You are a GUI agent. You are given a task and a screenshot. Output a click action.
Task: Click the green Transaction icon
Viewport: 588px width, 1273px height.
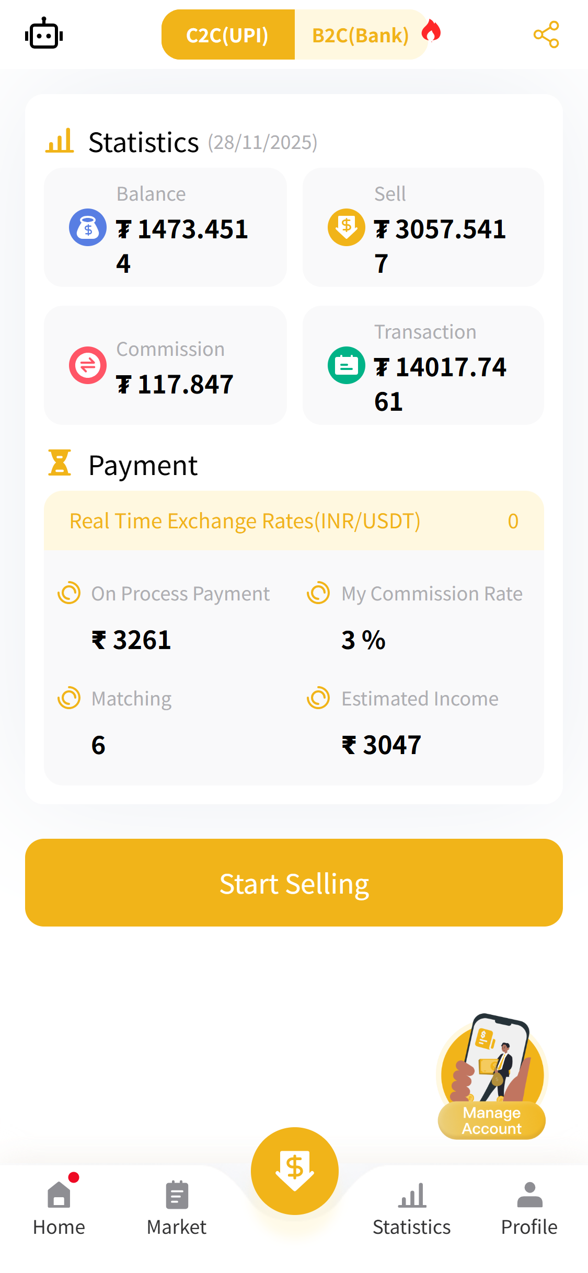tap(346, 365)
